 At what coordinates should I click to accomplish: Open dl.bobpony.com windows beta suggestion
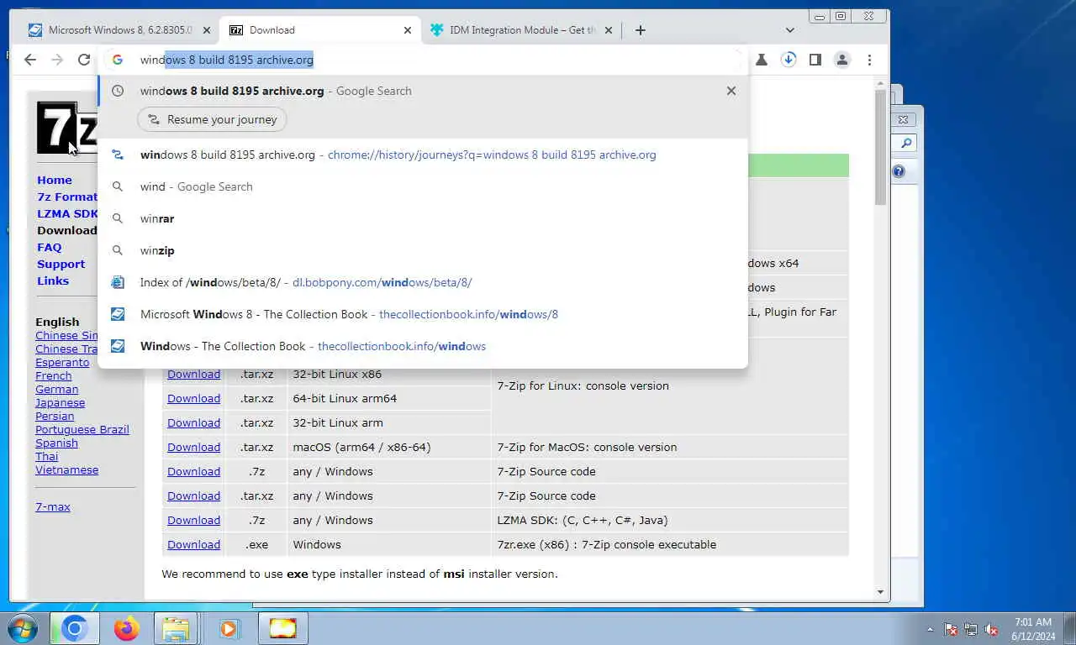click(423, 282)
